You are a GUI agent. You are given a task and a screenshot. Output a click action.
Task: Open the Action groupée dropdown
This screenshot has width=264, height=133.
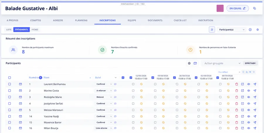pos(222,63)
